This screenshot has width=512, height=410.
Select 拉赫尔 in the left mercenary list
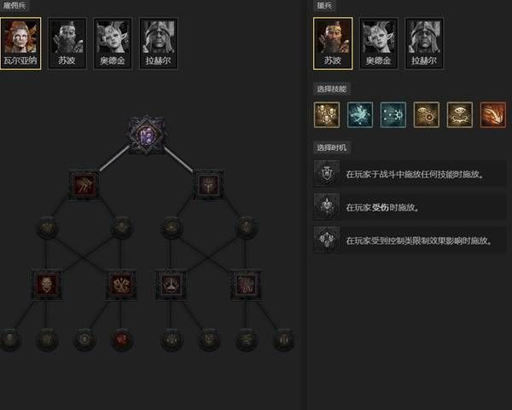[x=159, y=43]
